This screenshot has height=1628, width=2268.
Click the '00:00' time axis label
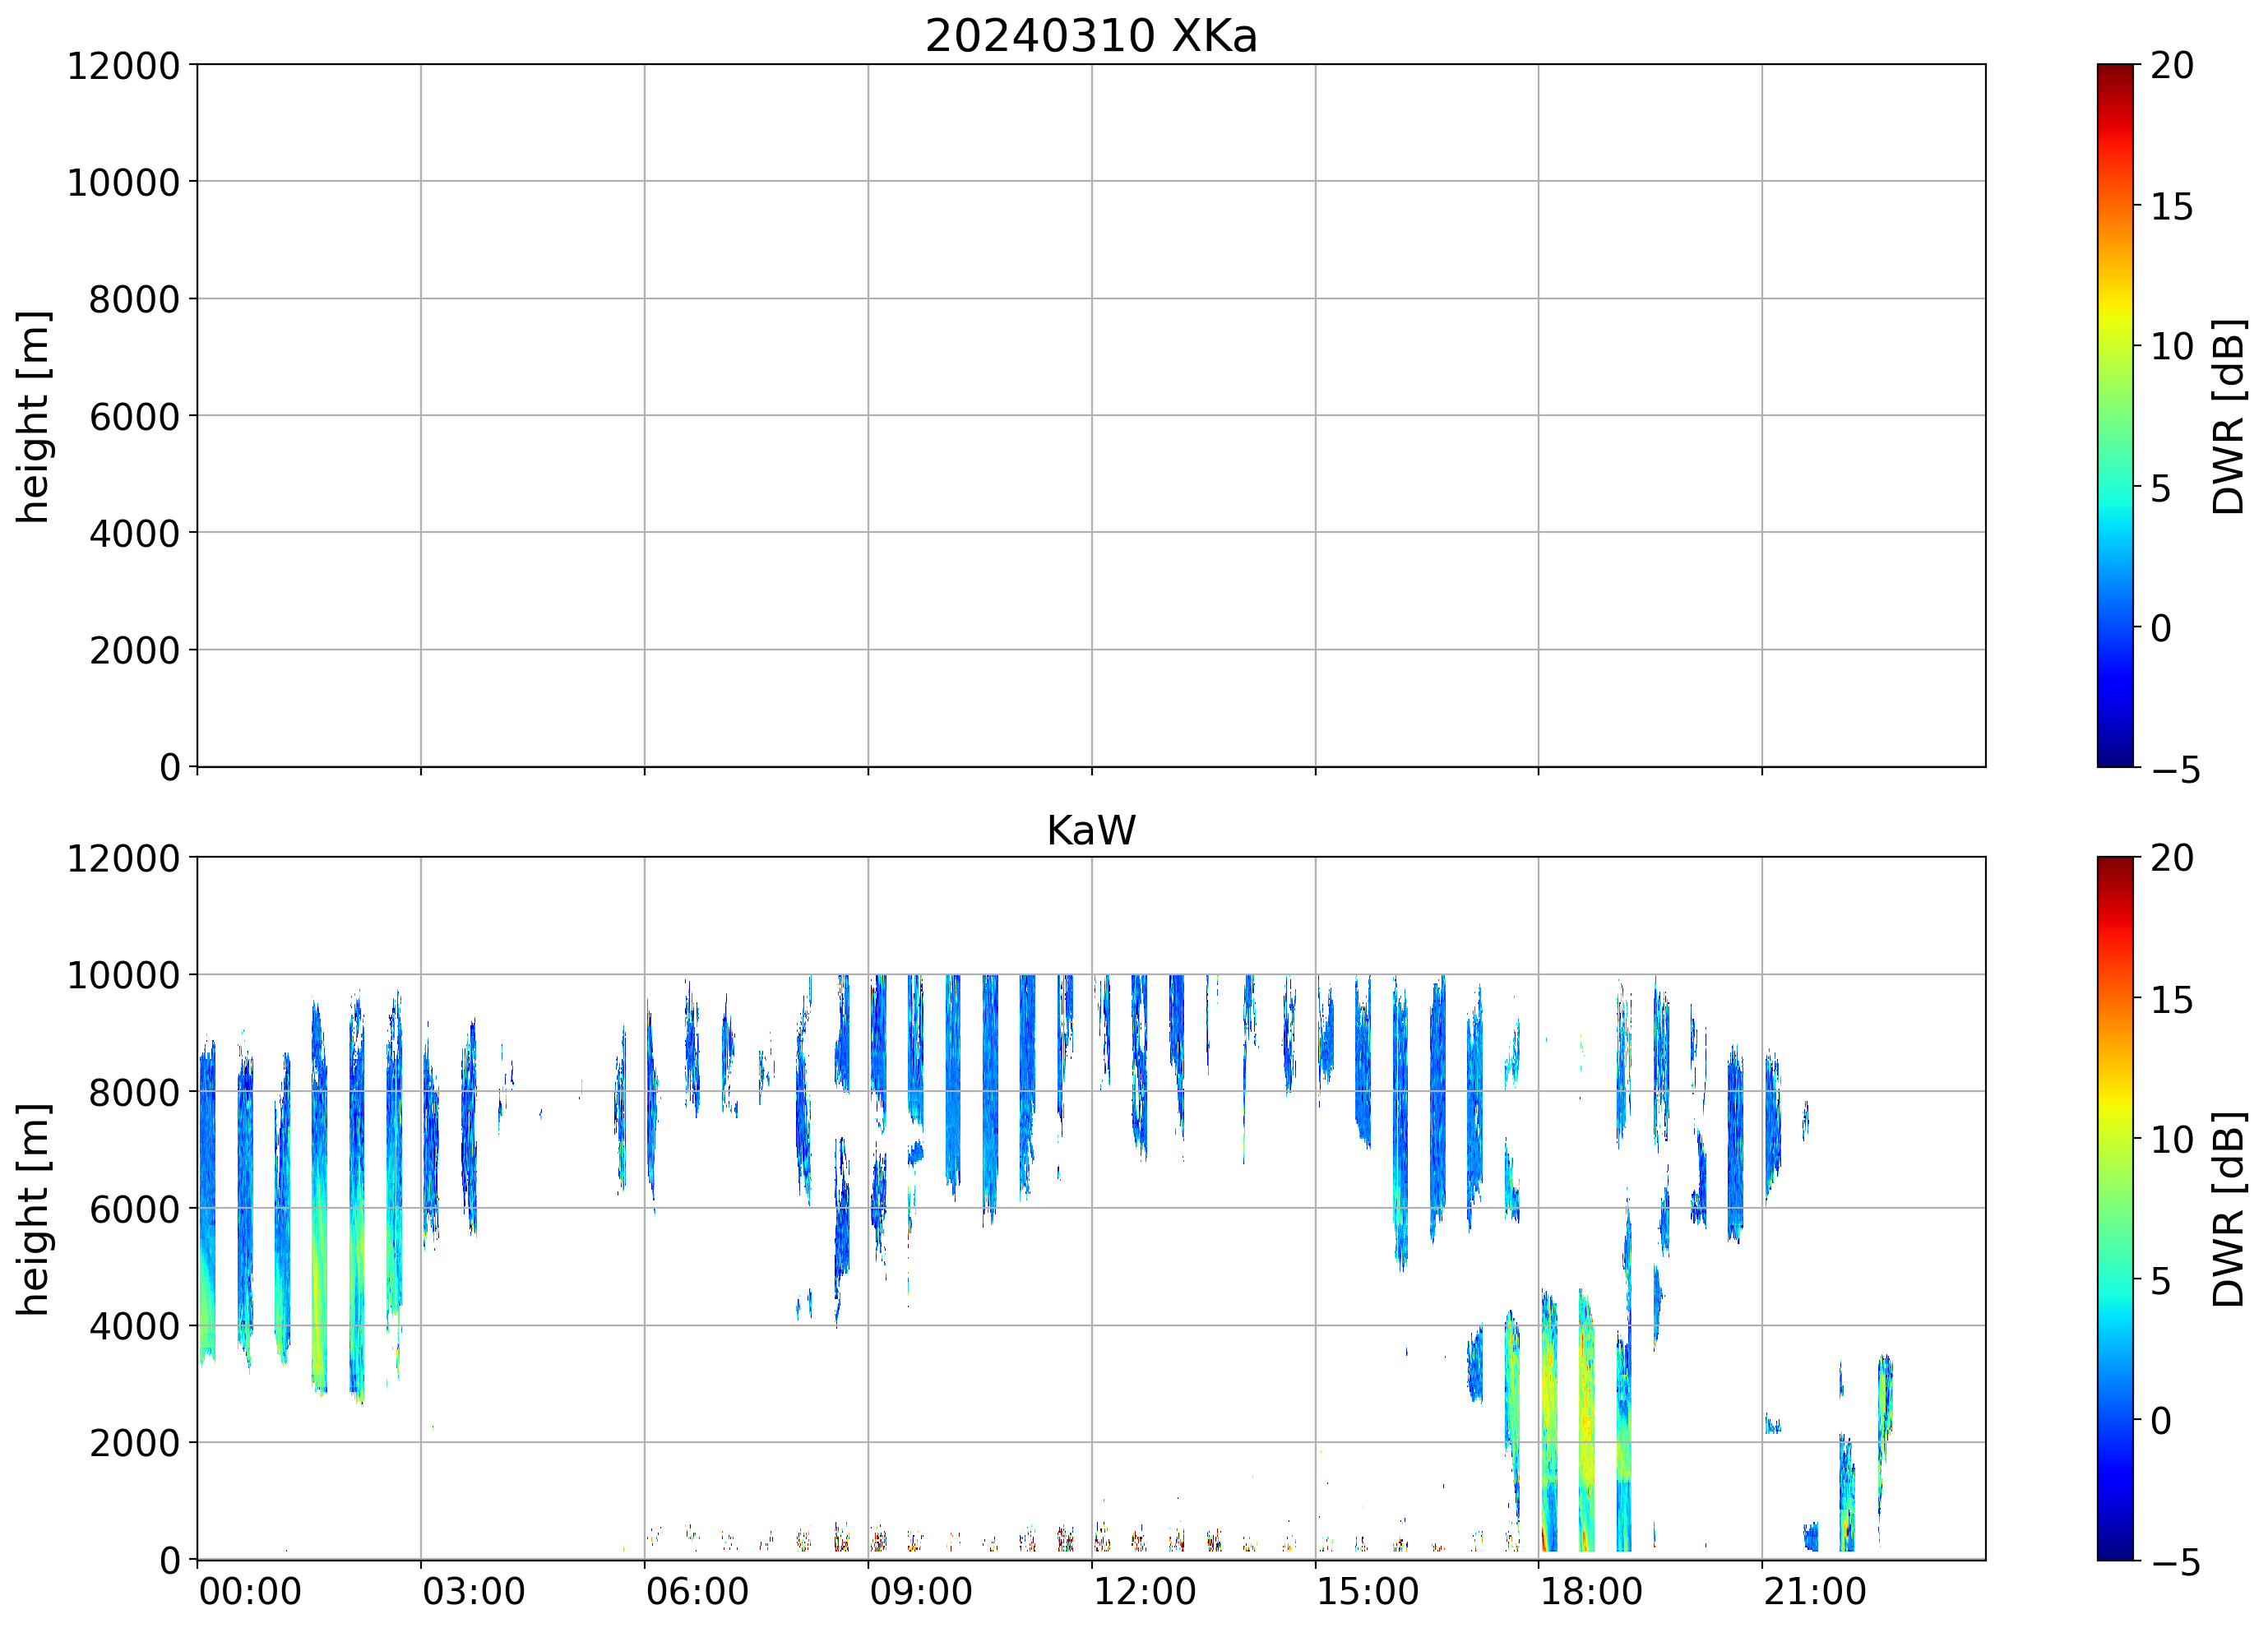pyautogui.click(x=250, y=1591)
